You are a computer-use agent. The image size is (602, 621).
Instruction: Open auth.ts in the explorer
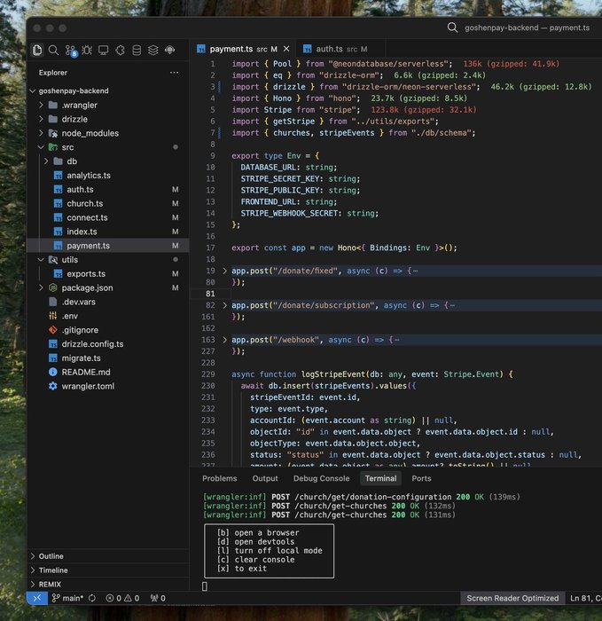(107, 189)
